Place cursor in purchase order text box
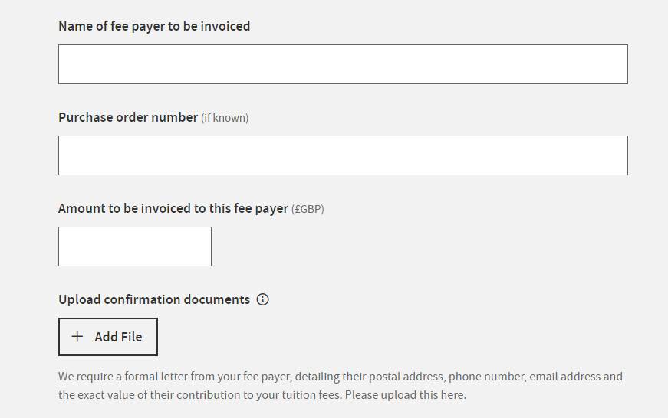The image size is (668, 418). 343,155
